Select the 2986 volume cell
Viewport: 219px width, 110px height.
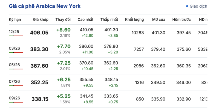[x=138, y=66]
